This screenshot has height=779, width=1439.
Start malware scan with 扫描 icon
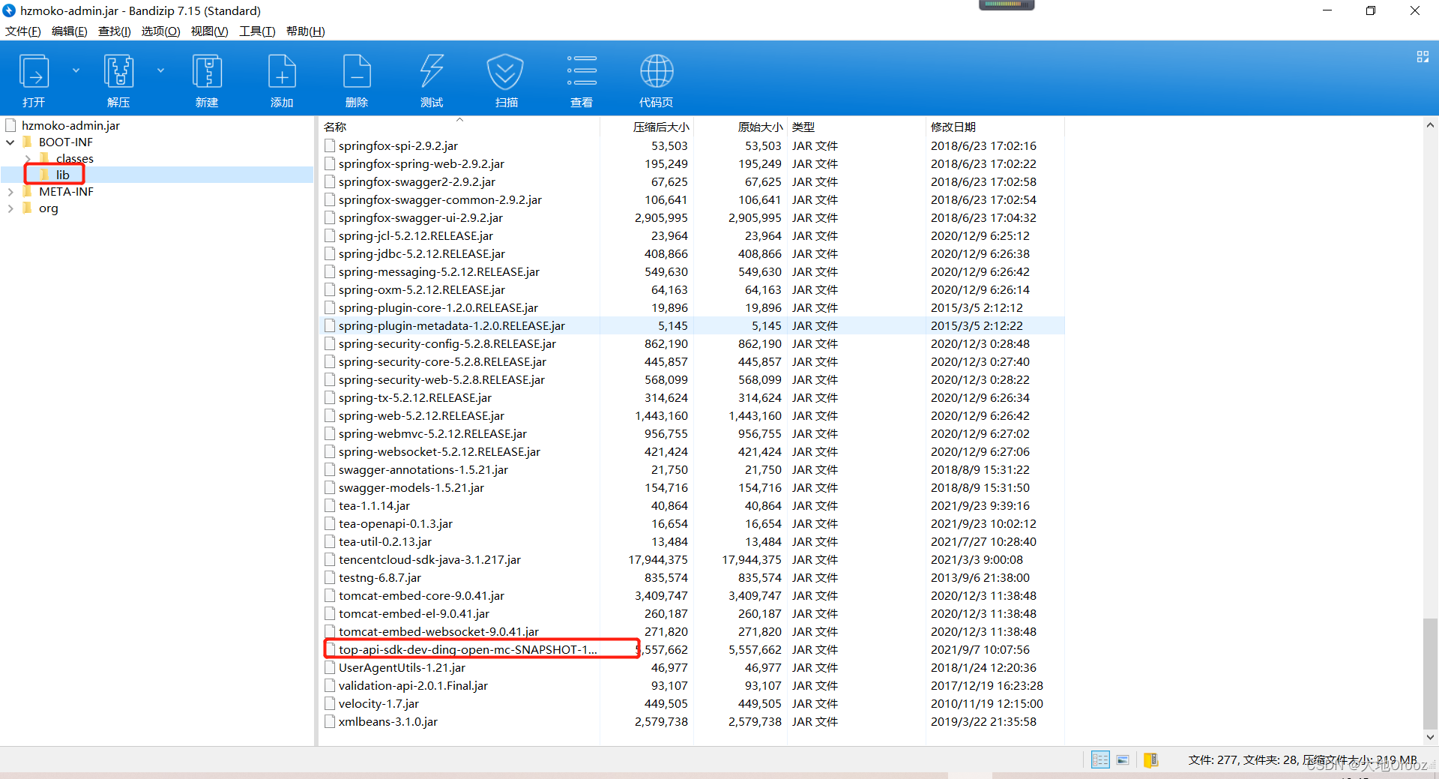coord(506,77)
